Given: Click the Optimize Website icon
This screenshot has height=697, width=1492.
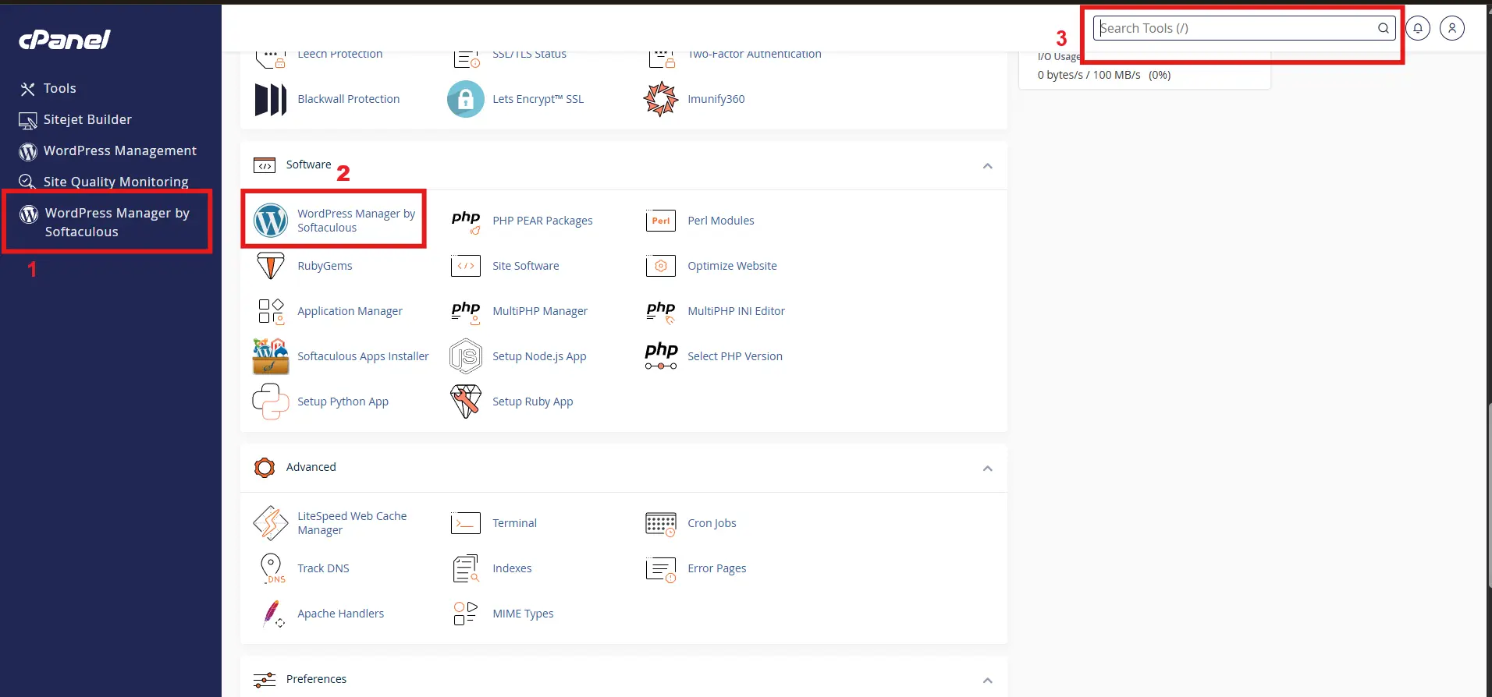Looking at the screenshot, I should point(661,266).
